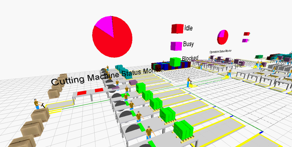Click the 'Operators Status Monitor' caption
The width and height of the screenshot is (292, 147).
coord(220,51)
